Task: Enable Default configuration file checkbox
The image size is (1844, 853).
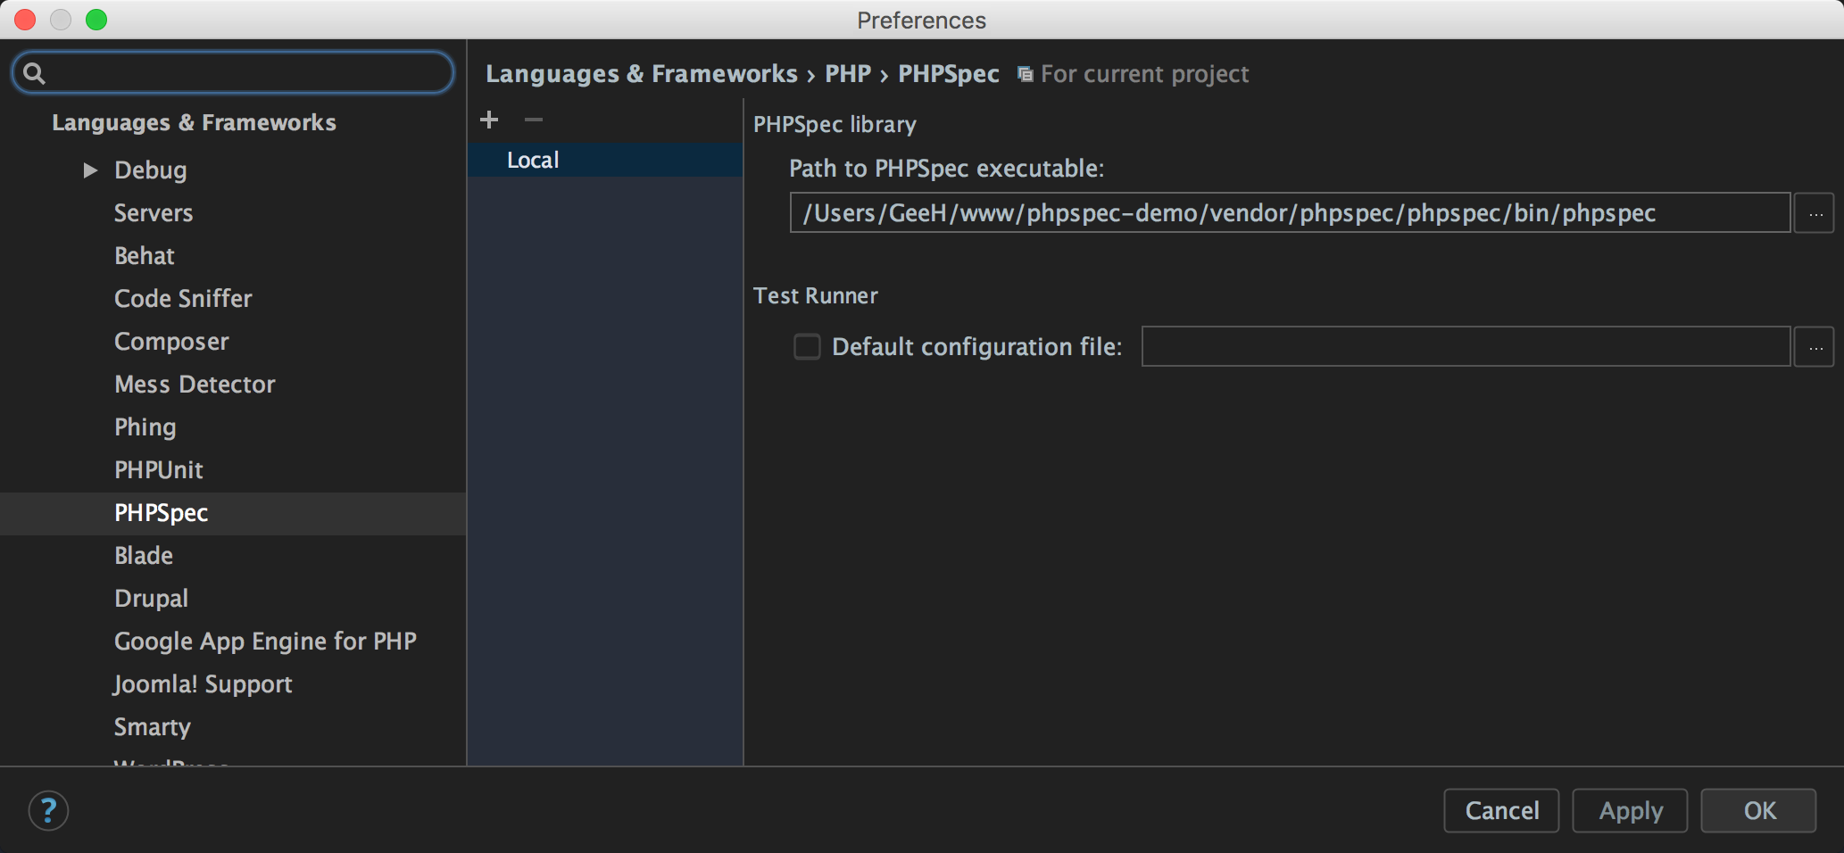Action: point(807,346)
